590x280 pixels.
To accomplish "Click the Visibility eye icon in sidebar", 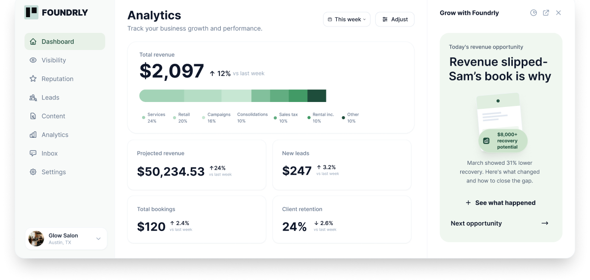I will pos(33,60).
